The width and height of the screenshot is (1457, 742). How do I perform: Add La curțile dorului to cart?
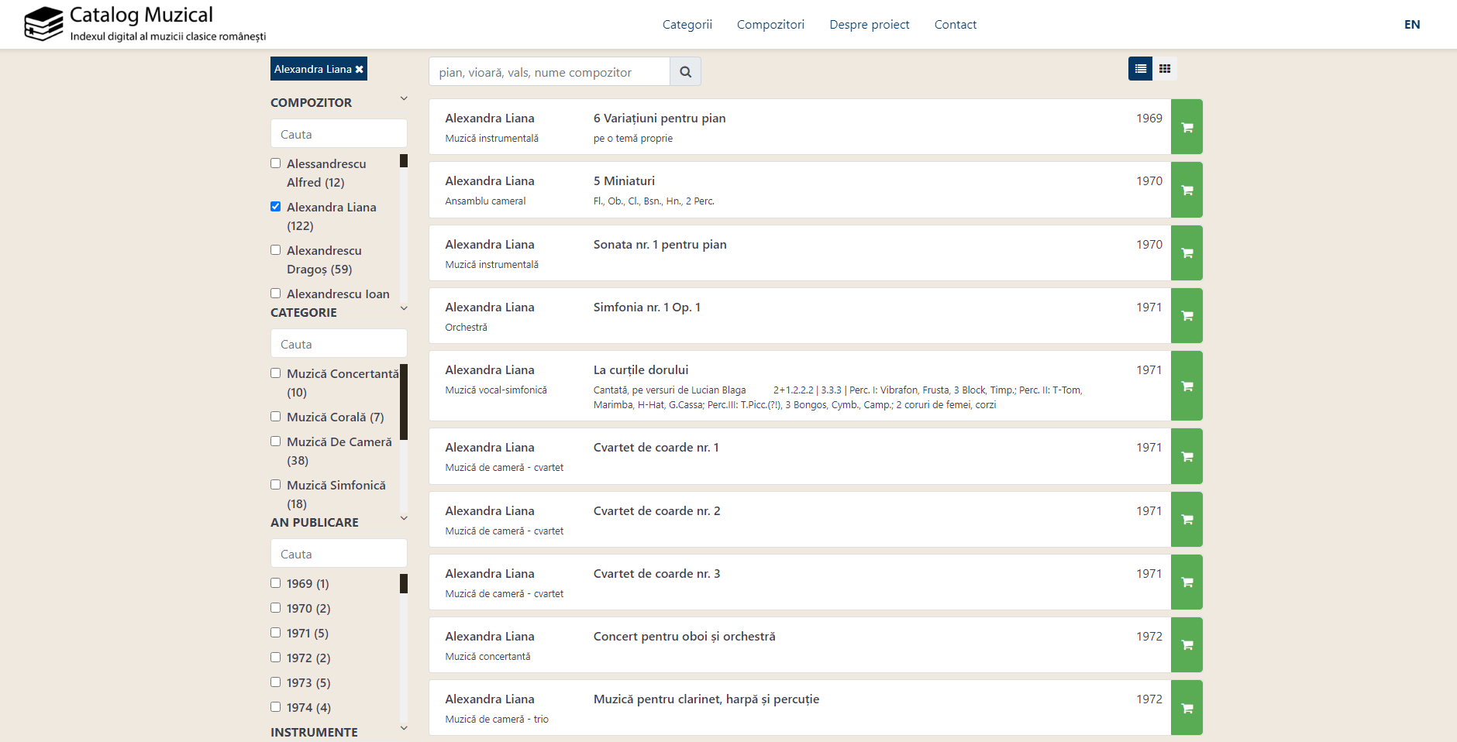click(x=1186, y=386)
